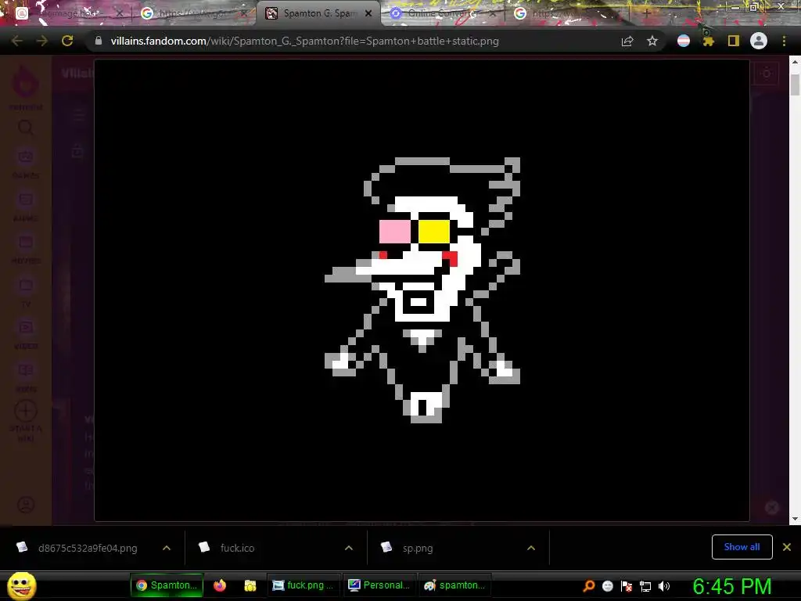The height and width of the screenshot is (601, 801).
Task: Open the Anime section in Fandom sidebar
Action: coord(26,206)
